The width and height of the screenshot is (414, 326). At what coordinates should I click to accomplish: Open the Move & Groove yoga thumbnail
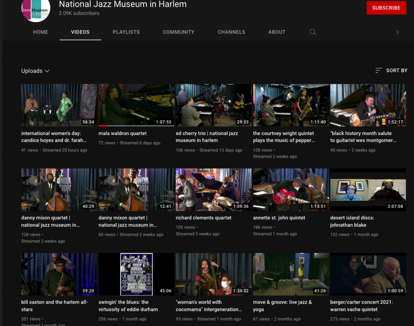[x=291, y=274]
